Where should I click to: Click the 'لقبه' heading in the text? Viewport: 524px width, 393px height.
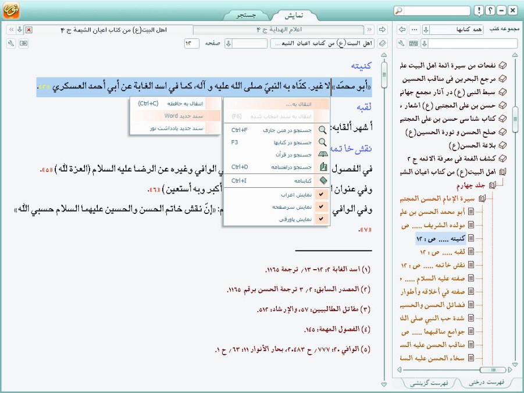click(x=364, y=108)
